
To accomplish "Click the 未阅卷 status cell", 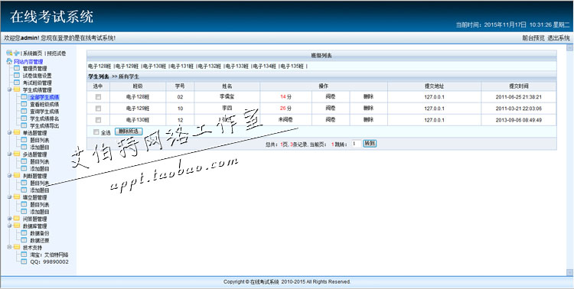I will coord(286,119).
